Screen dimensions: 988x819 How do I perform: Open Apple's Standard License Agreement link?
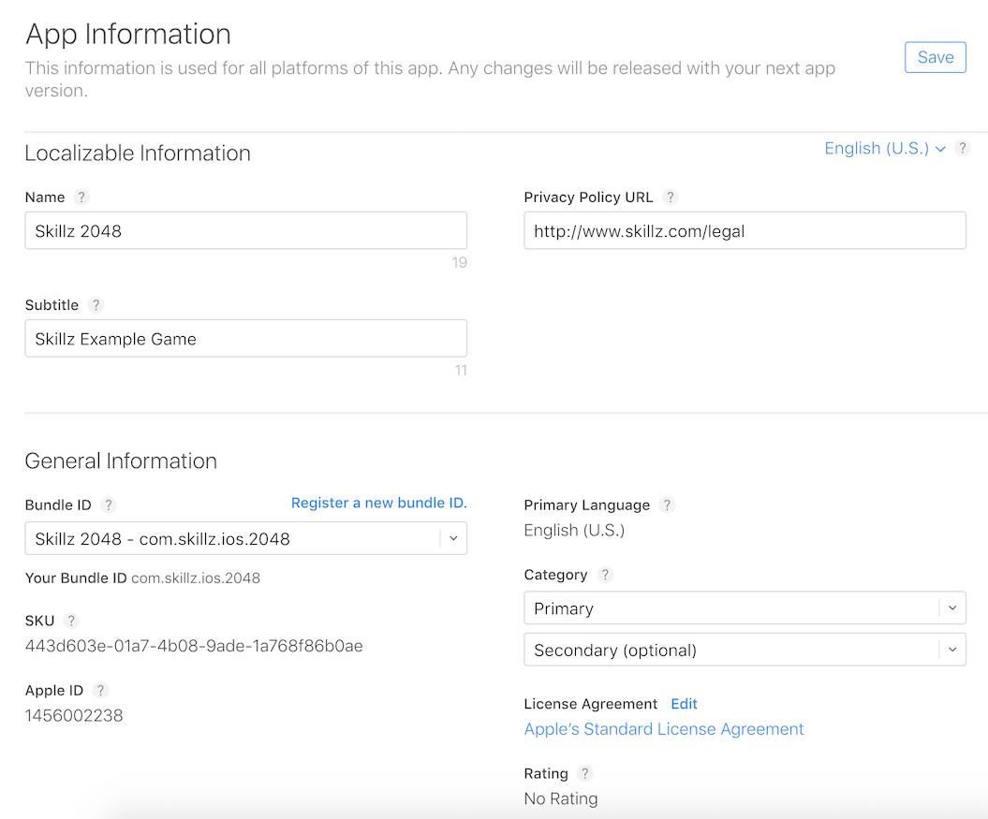click(663, 729)
